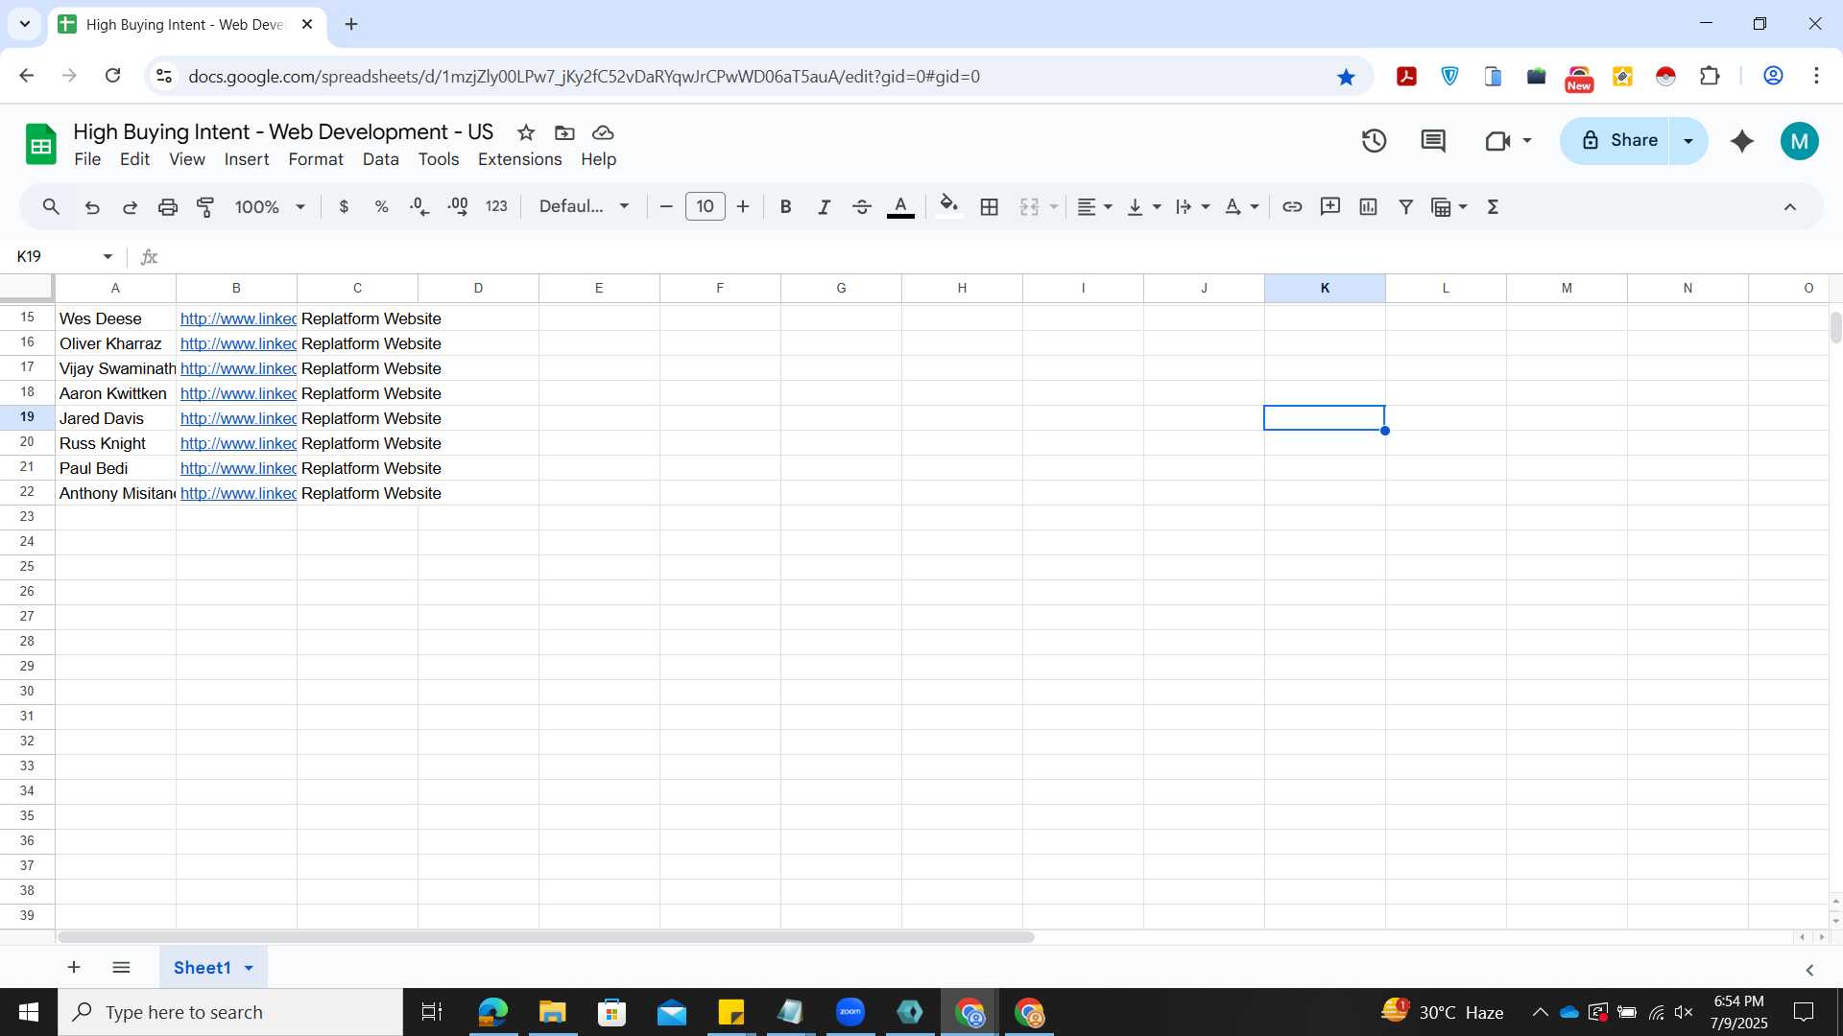Image resolution: width=1843 pixels, height=1036 pixels.
Task: Open File Explorer from taskbar
Action: tap(552, 1012)
